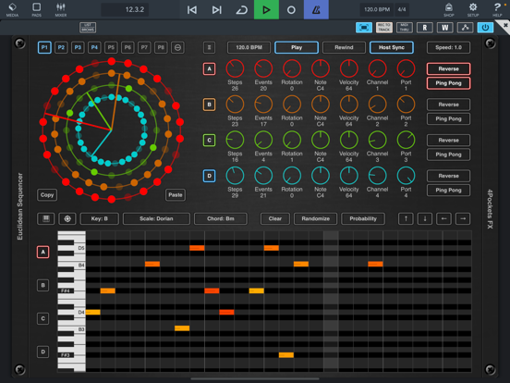Viewport: 510px width, 383px height.
Task: Click the MIDI Thru icon
Action: [x=405, y=28]
